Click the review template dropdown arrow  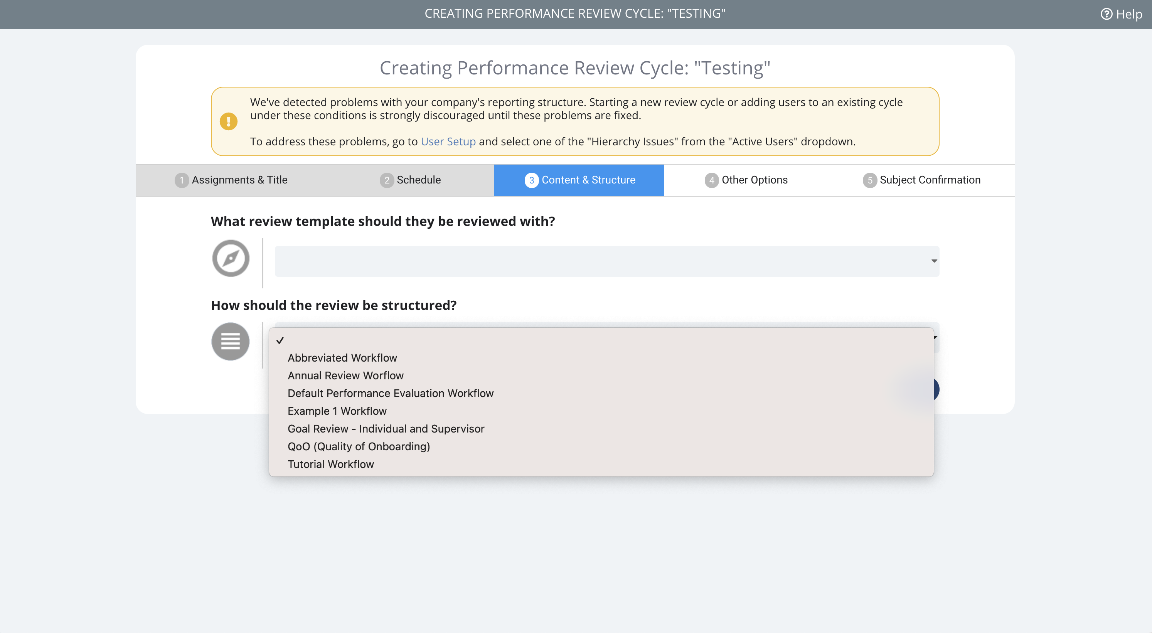point(934,261)
